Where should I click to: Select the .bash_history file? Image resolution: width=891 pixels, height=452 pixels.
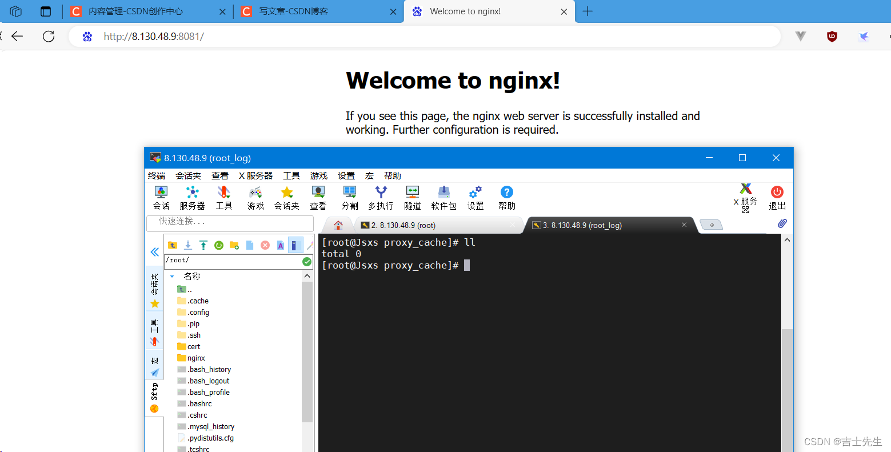(204, 370)
